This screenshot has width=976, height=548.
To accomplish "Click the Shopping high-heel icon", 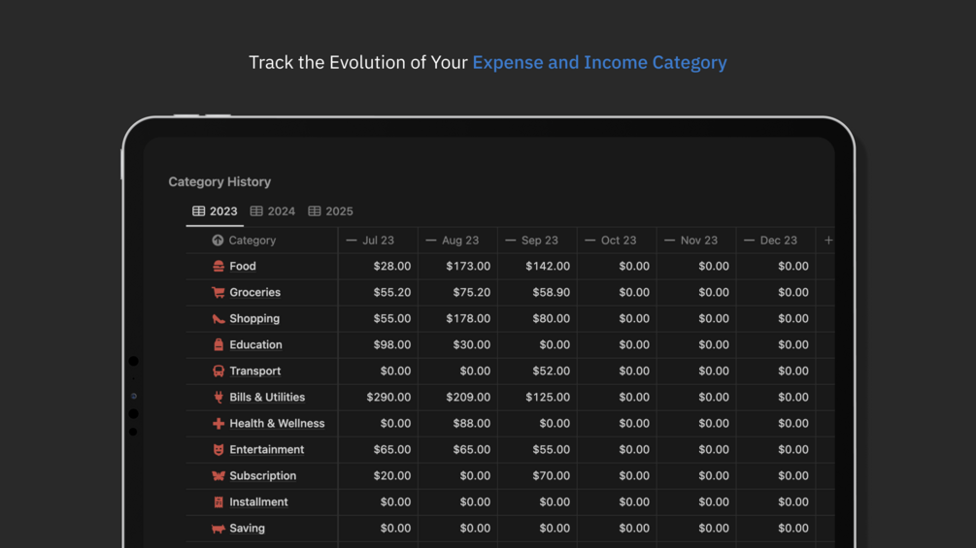I will coord(218,319).
